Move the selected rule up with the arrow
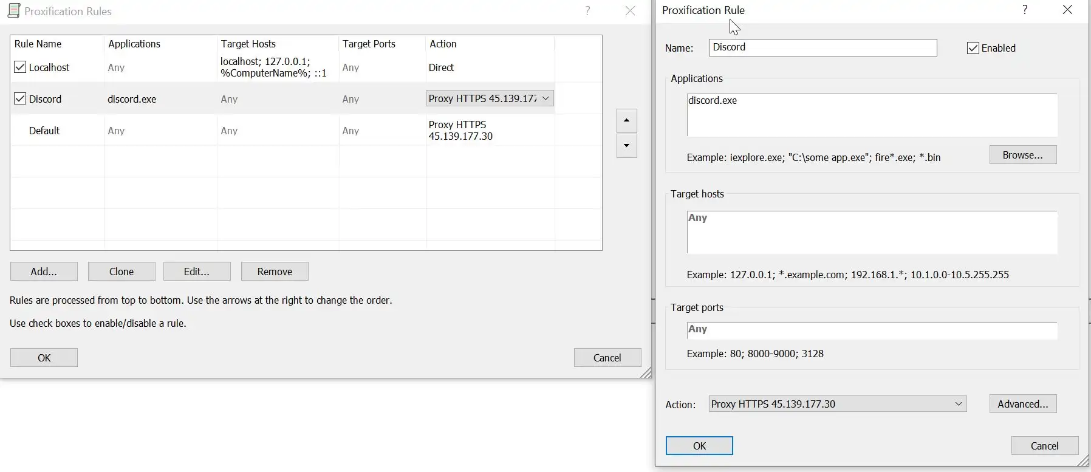This screenshot has width=1091, height=472. [626, 120]
